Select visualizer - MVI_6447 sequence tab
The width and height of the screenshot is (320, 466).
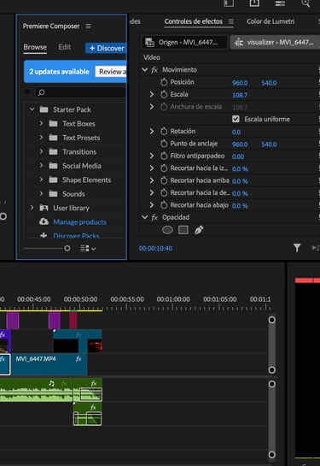tap(275, 43)
